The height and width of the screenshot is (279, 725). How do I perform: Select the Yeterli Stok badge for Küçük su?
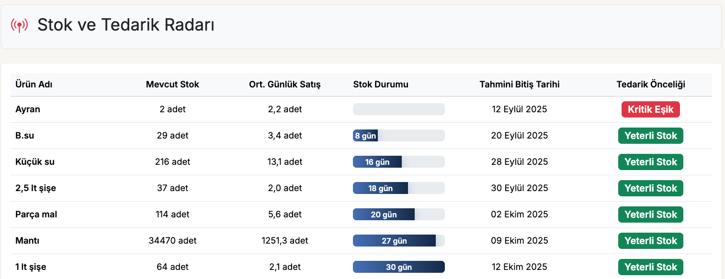(650, 161)
